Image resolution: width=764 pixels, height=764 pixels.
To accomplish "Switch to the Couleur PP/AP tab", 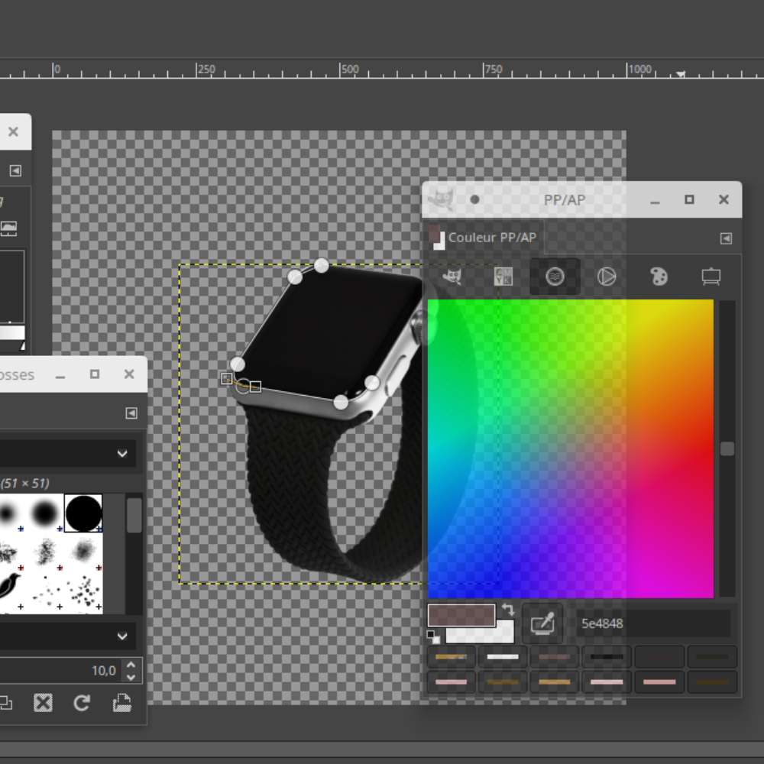I will pyautogui.click(x=483, y=238).
